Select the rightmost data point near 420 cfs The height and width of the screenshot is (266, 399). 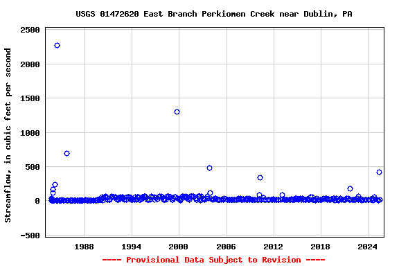[379, 172]
